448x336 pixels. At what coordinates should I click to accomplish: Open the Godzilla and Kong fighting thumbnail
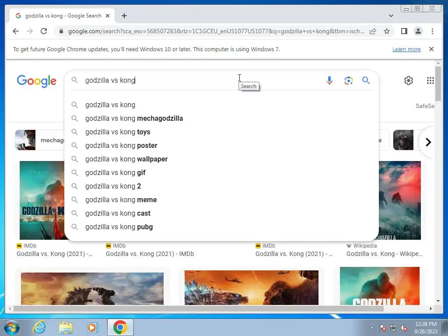[92, 289]
